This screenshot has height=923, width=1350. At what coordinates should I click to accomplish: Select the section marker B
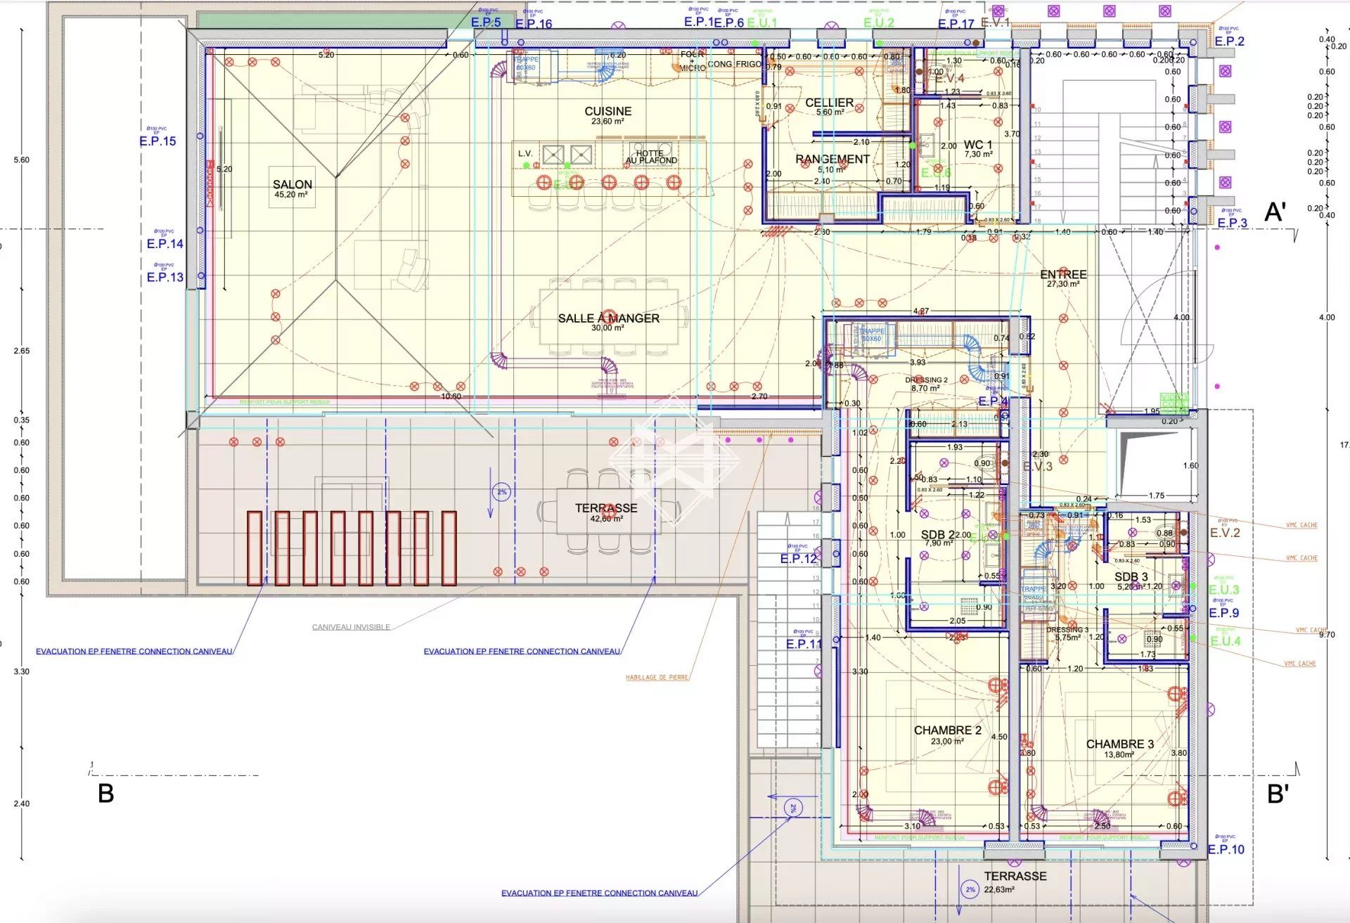point(105,794)
